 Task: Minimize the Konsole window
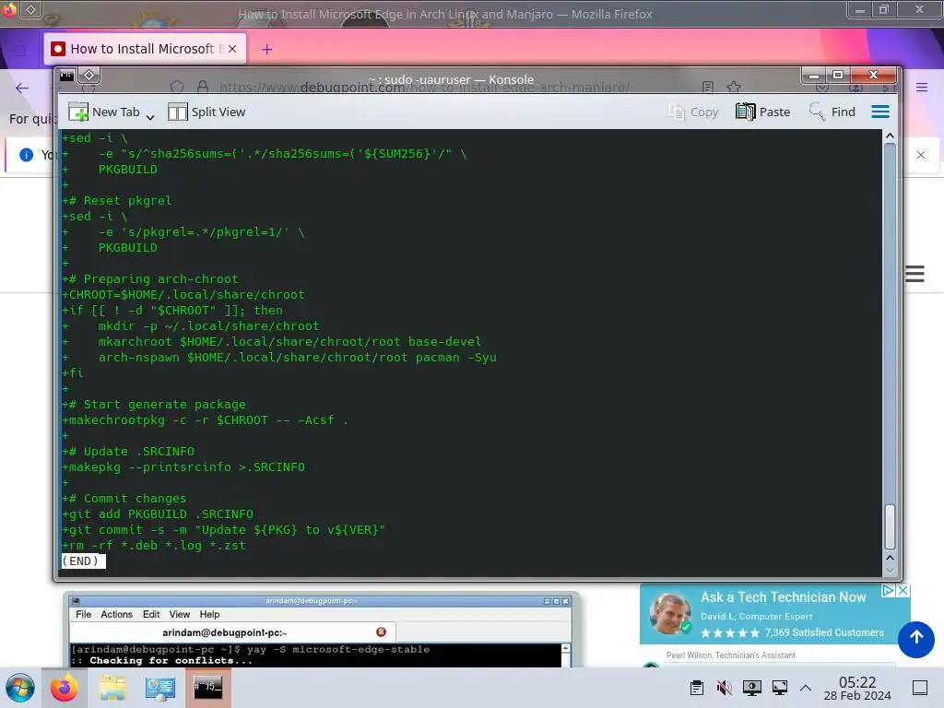click(x=813, y=76)
